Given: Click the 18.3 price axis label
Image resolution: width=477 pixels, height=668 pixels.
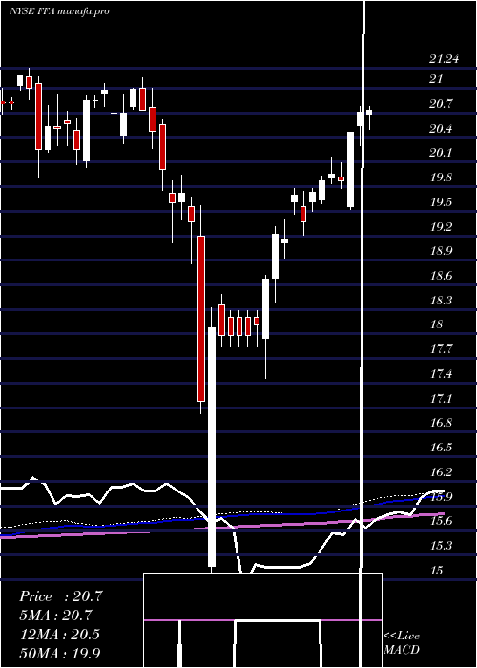Looking at the screenshot, I should [441, 301].
